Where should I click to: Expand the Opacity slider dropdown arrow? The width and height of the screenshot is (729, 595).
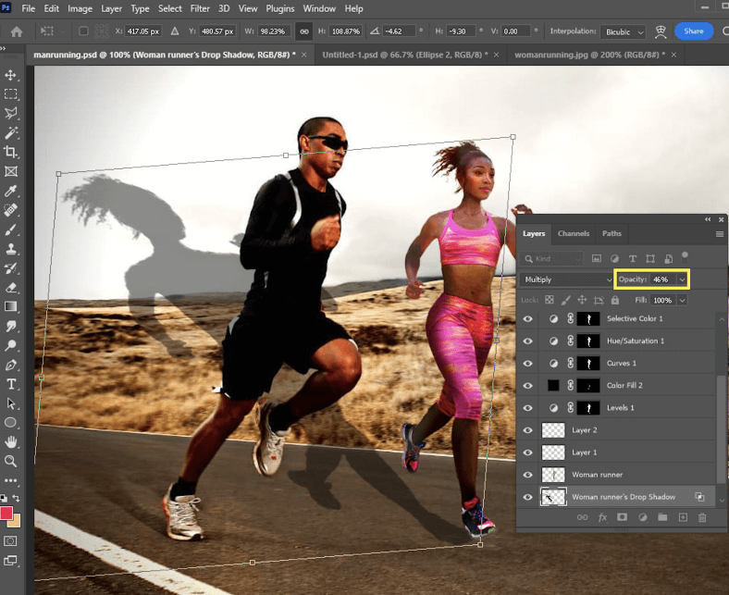(682, 279)
